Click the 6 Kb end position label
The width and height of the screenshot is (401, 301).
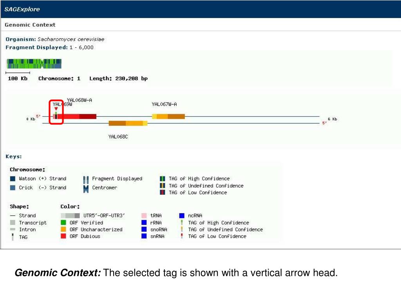pyautogui.click(x=332, y=119)
